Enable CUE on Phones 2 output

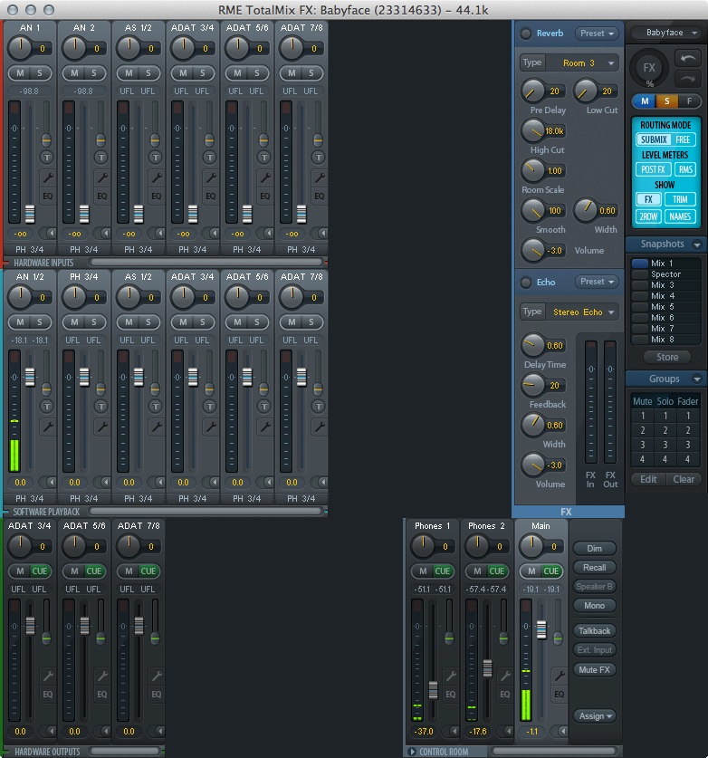point(497,571)
